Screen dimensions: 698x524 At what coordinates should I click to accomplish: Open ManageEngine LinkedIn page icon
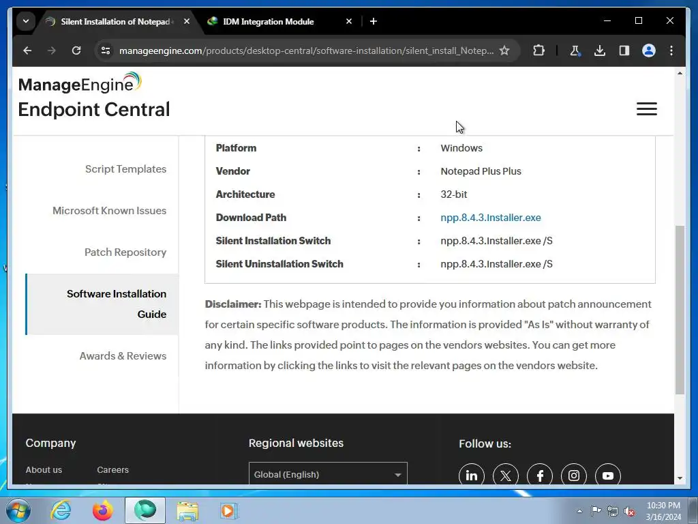click(472, 476)
